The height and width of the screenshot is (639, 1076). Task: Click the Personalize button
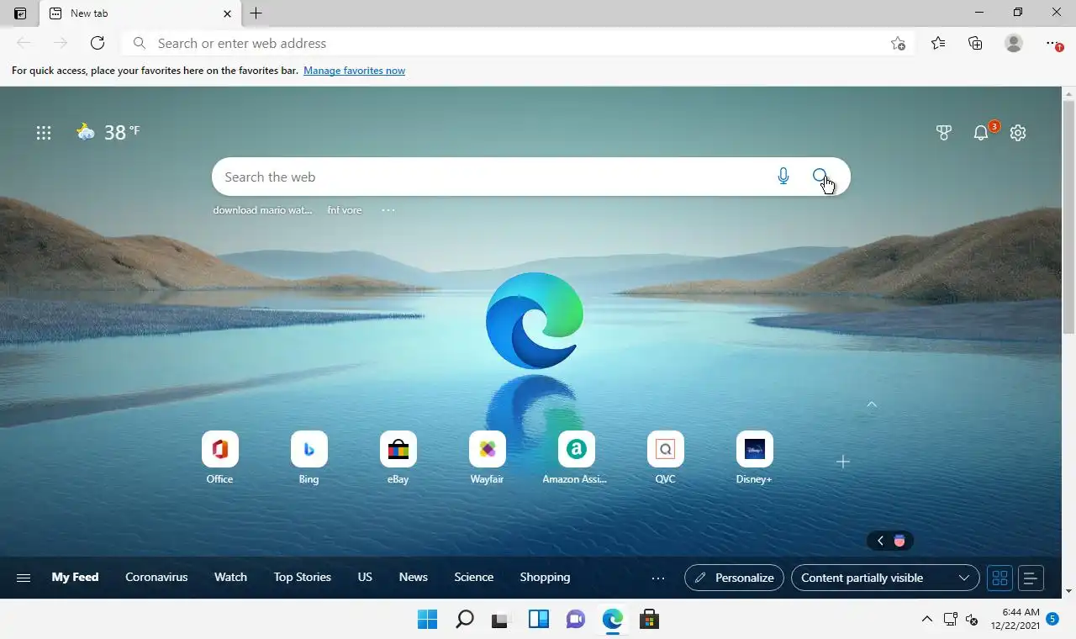click(735, 578)
